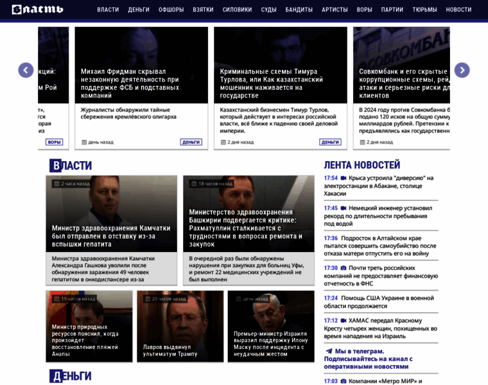Open Башкирия health ministry criticism article

(245, 228)
